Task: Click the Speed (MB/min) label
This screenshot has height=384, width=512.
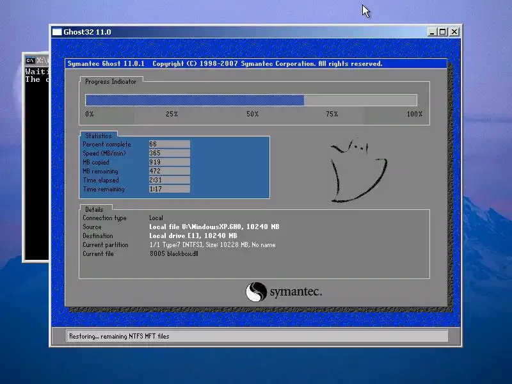Action: coord(104,153)
